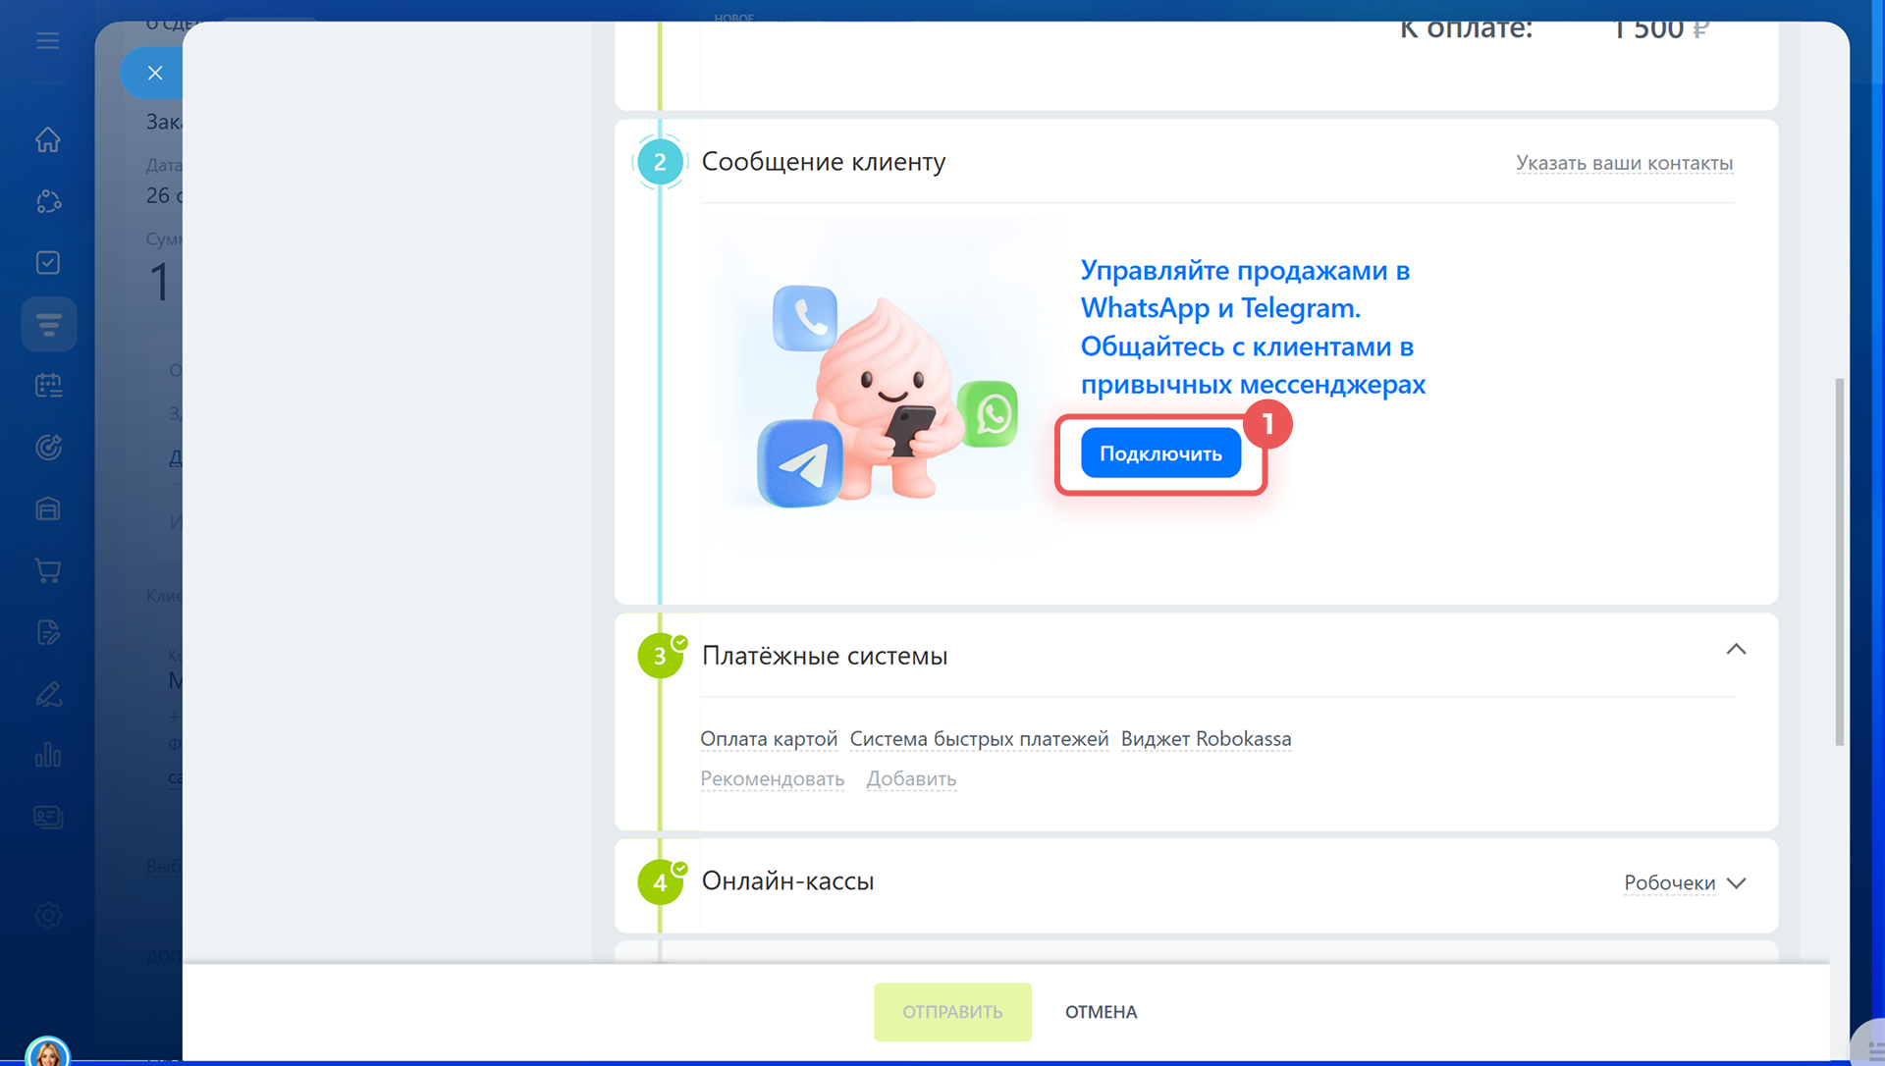1885x1066 pixels.
Task: Click ОТМЕНА to cancel
Action: pyautogui.click(x=1101, y=1012)
